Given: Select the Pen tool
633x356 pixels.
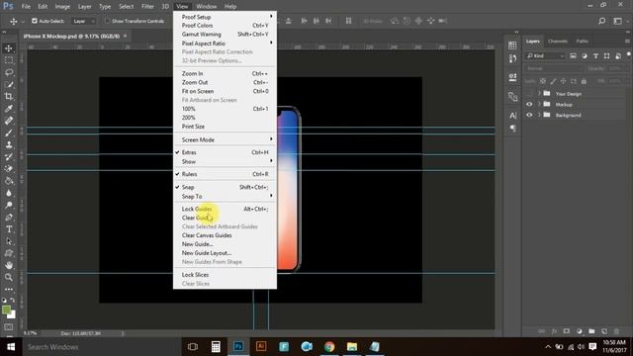Looking at the screenshot, I should [9, 218].
